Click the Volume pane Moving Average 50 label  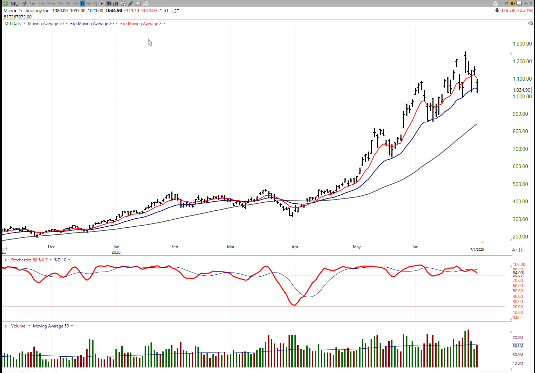point(51,326)
